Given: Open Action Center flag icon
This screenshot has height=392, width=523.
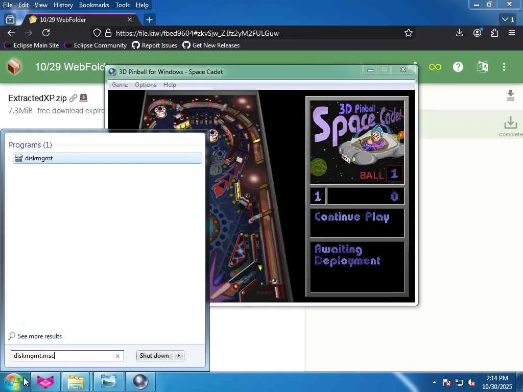Looking at the screenshot, I should coord(447,382).
